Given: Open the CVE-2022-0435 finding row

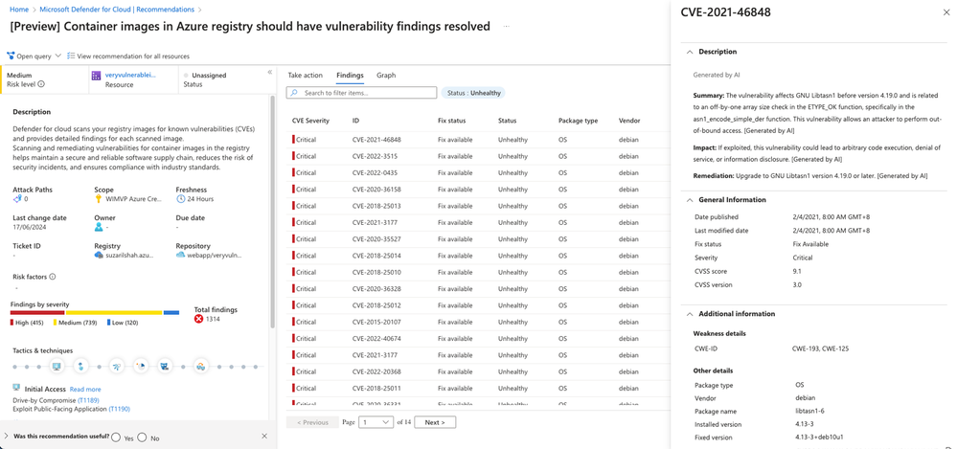Looking at the screenshot, I should coord(479,172).
